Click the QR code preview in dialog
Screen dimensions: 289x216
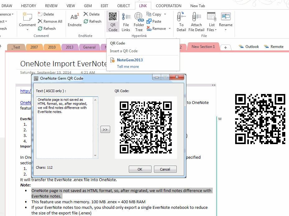146,128
